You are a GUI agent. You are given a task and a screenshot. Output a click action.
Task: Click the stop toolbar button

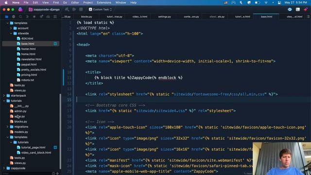tap(81, 9)
